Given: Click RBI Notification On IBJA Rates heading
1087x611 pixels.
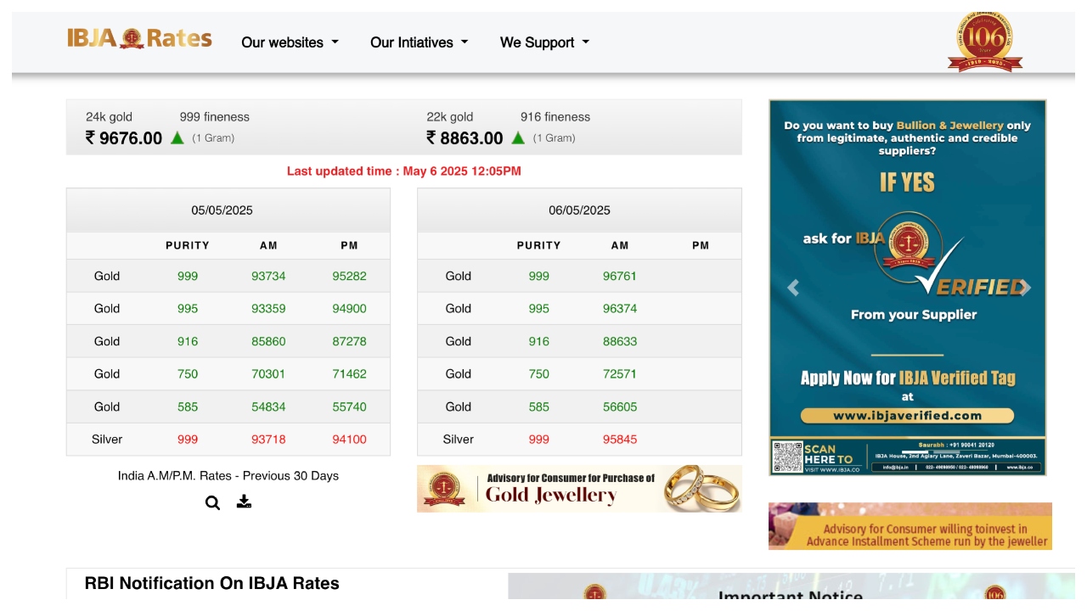Looking at the screenshot, I should tap(212, 584).
